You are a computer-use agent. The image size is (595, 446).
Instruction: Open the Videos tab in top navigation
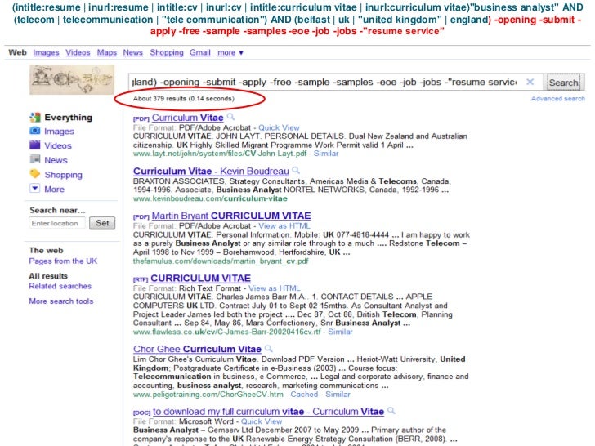pos(78,53)
